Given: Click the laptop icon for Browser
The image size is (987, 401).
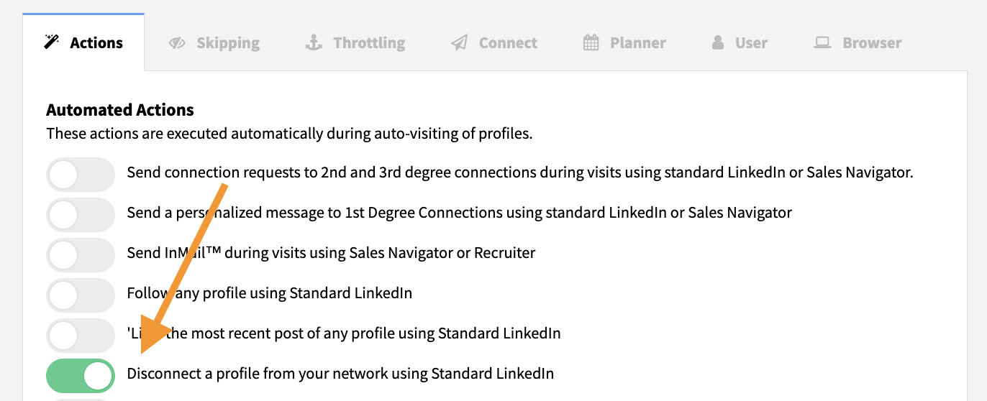Looking at the screenshot, I should click(x=822, y=43).
